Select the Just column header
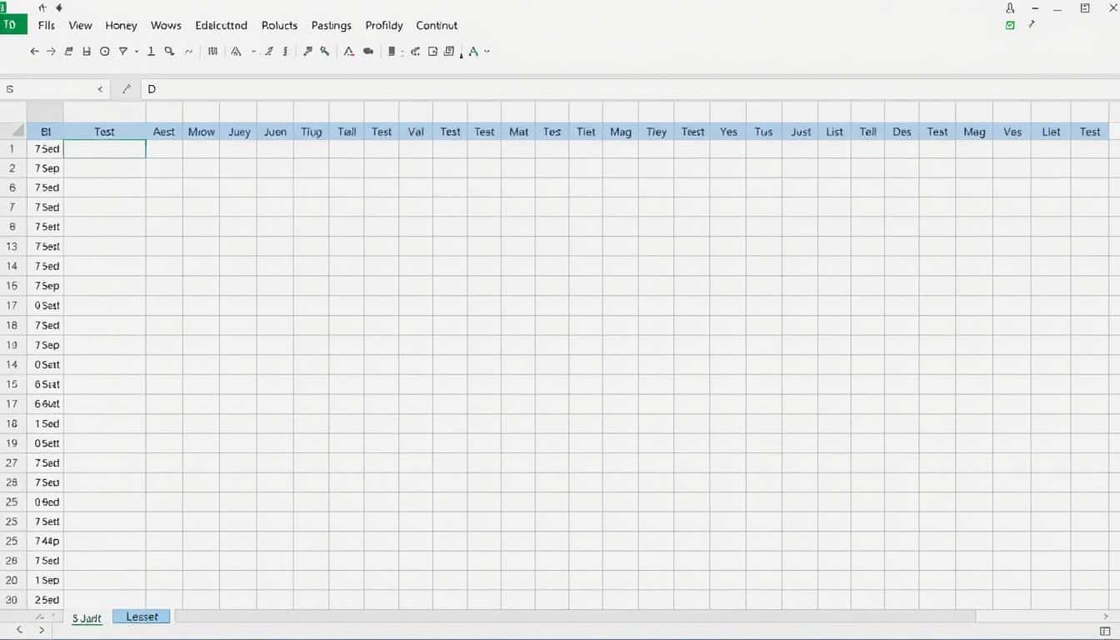The width and height of the screenshot is (1120, 640). click(x=800, y=132)
